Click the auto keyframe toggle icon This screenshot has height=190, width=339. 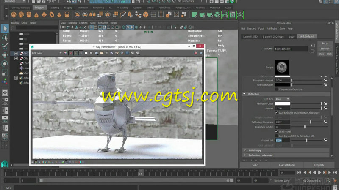(328, 181)
